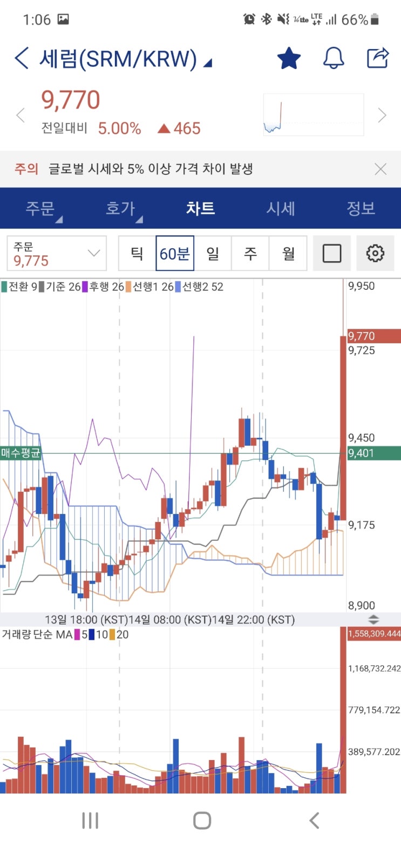Click the 13일 18:00 (KST) time label
This screenshot has height=847, width=401.
[86, 619]
